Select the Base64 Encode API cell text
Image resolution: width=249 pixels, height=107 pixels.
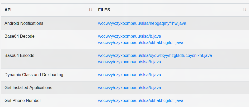tap(19, 56)
